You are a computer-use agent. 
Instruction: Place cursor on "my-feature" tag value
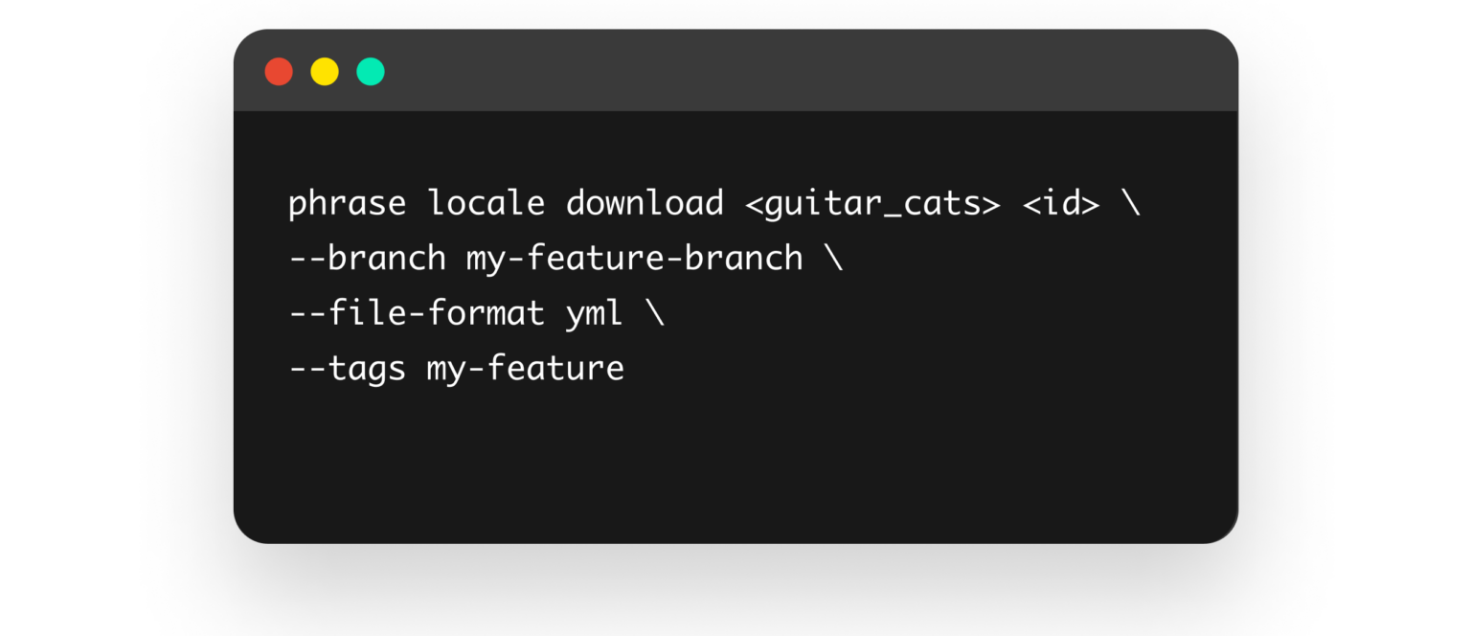(x=525, y=369)
